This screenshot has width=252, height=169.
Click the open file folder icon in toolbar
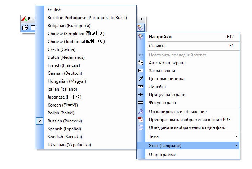pos(25,27)
